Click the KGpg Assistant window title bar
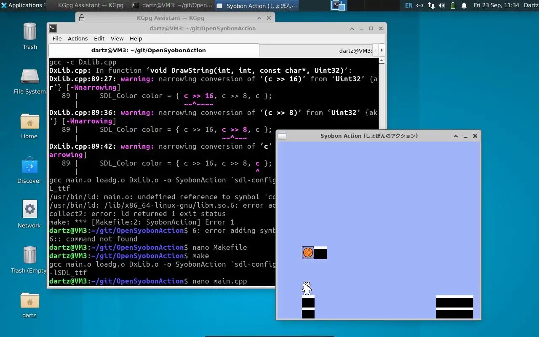This screenshot has height=337, width=539. 171,18
